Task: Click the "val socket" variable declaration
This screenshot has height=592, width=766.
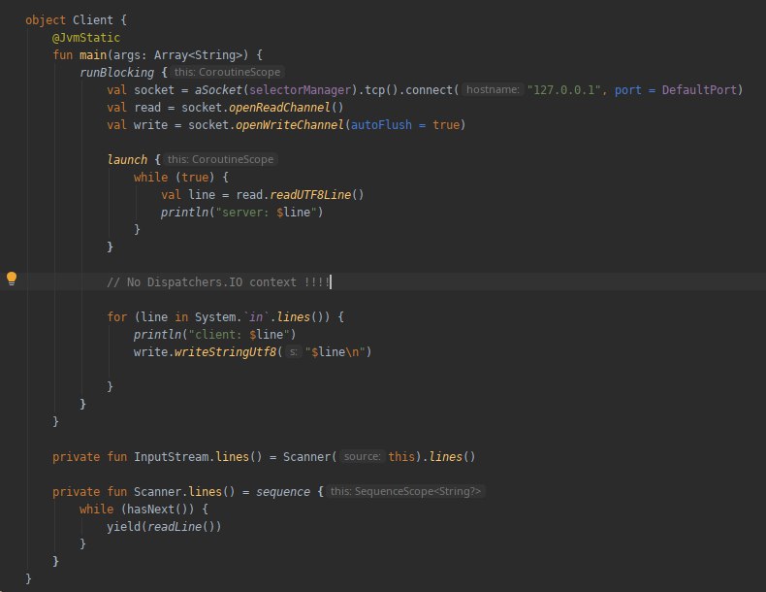Action: click(141, 90)
